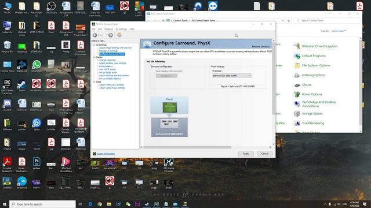Open Task View on the taskbar
The height and width of the screenshot is (208, 371).
pos(81,204)
